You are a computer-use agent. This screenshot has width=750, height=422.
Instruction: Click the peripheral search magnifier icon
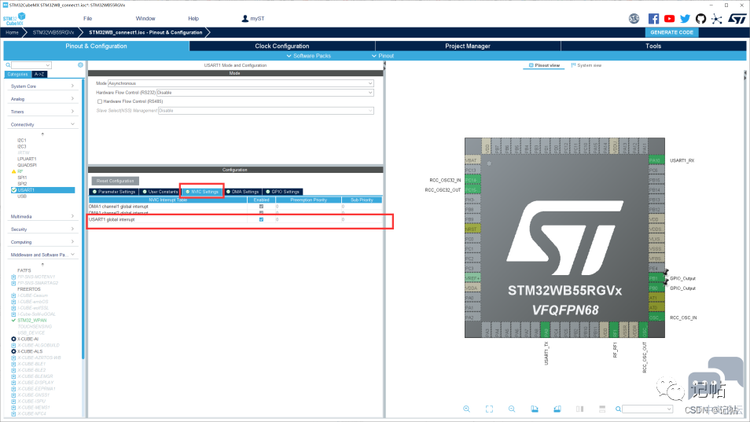click(x=8, y=65)
